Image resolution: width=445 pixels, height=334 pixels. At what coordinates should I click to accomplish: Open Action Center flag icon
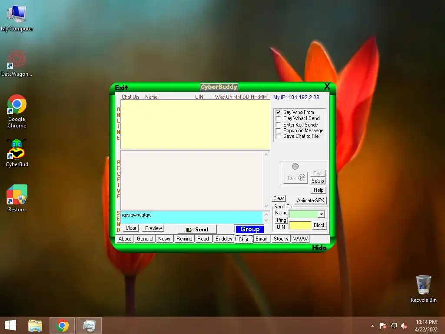383,326
